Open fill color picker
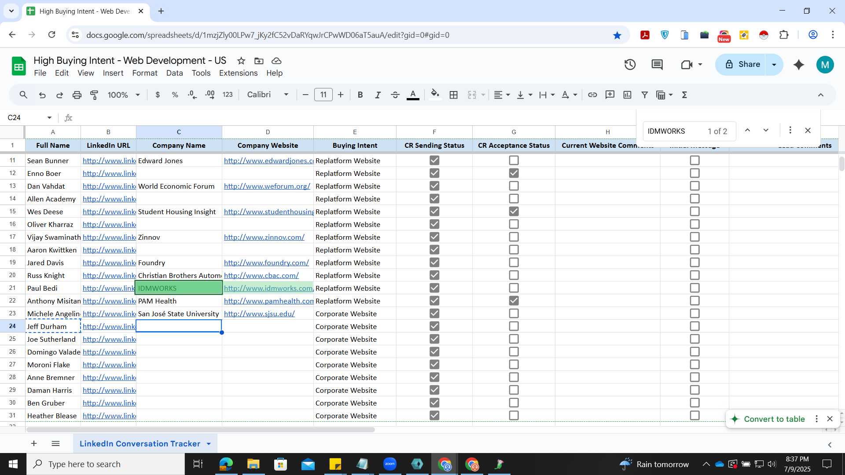Image resolution: width=845 pixels, height=475 pixels. point(435,95)
